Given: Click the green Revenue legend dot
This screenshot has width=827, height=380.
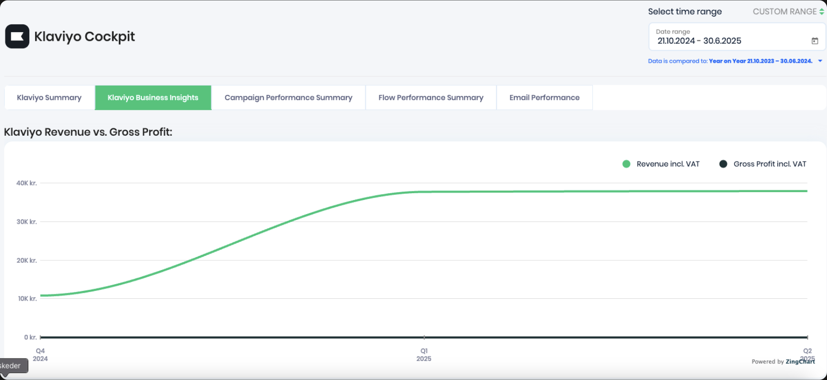Looking at the screenshot, I should [x=627, y=164].
